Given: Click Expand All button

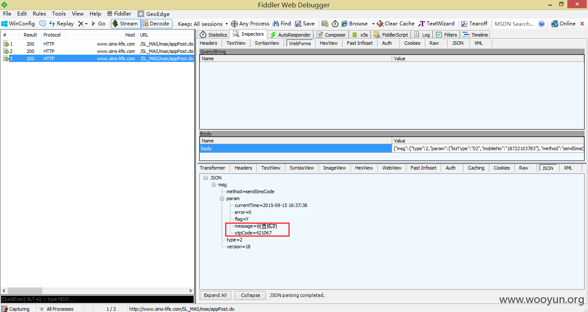Looking at the screenshot, I should [x=215, y=295].
